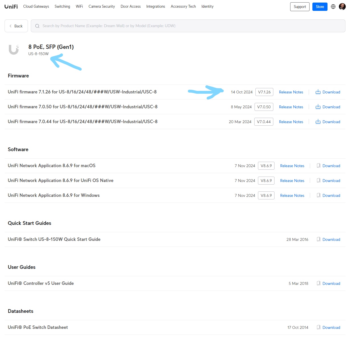
Task: Download Network Application 8.6.9 for Windows
Action: pos(331,195)
